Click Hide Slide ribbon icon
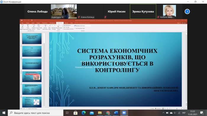207x116 pixels. [49, 27]
